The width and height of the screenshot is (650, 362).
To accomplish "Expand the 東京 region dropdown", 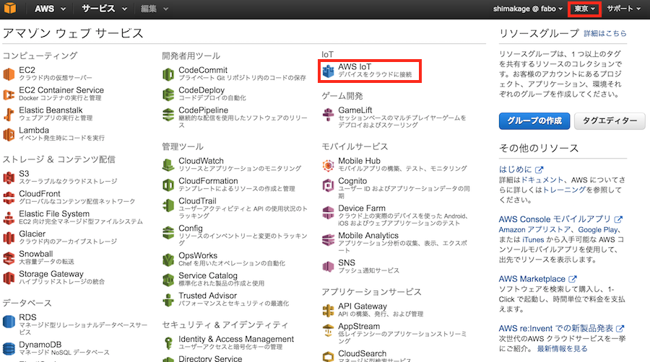I will pos(585,9).
